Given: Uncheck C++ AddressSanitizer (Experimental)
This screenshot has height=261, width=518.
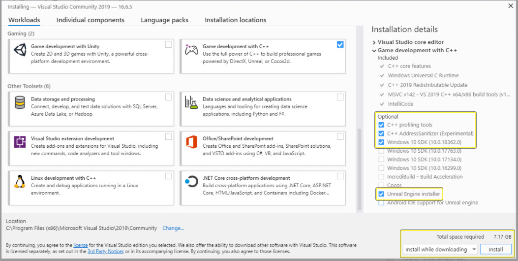Looking at the screenshot, I should [x=381, y=133].
